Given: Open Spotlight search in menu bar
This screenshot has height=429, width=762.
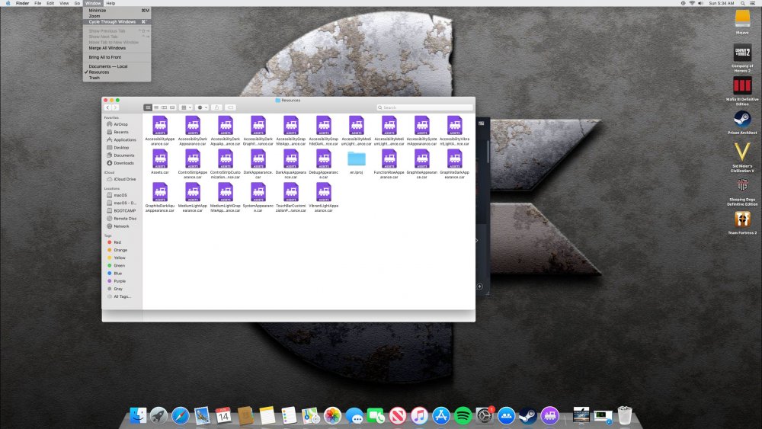Looking at the screenshot, I should [742, 3].
